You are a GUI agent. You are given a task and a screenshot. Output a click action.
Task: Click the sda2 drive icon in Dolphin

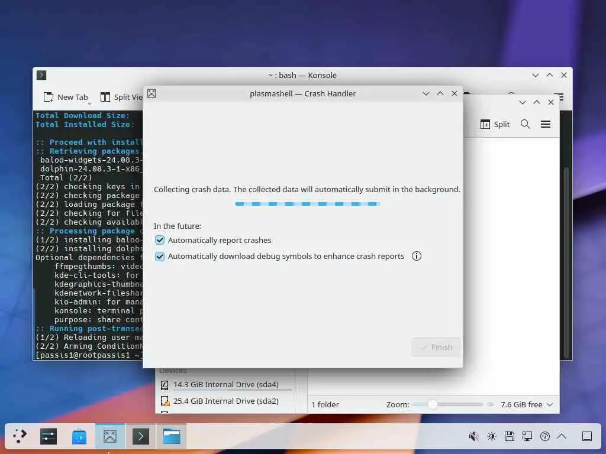point(165,401)
